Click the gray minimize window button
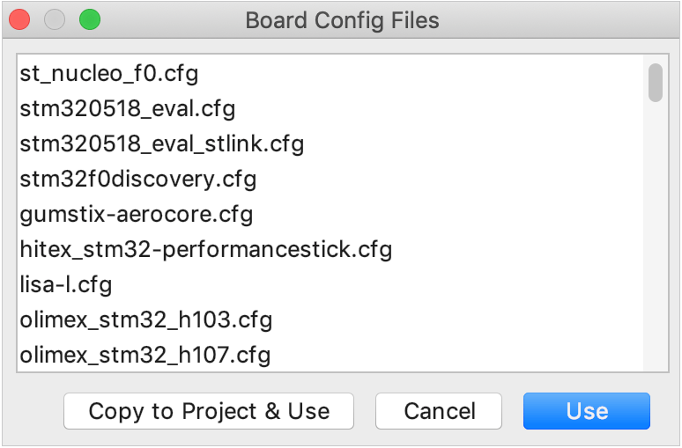 [x=55, y=19]
